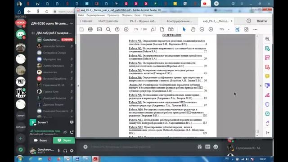Send the file by email icon
288x162 pixels.
99,29
